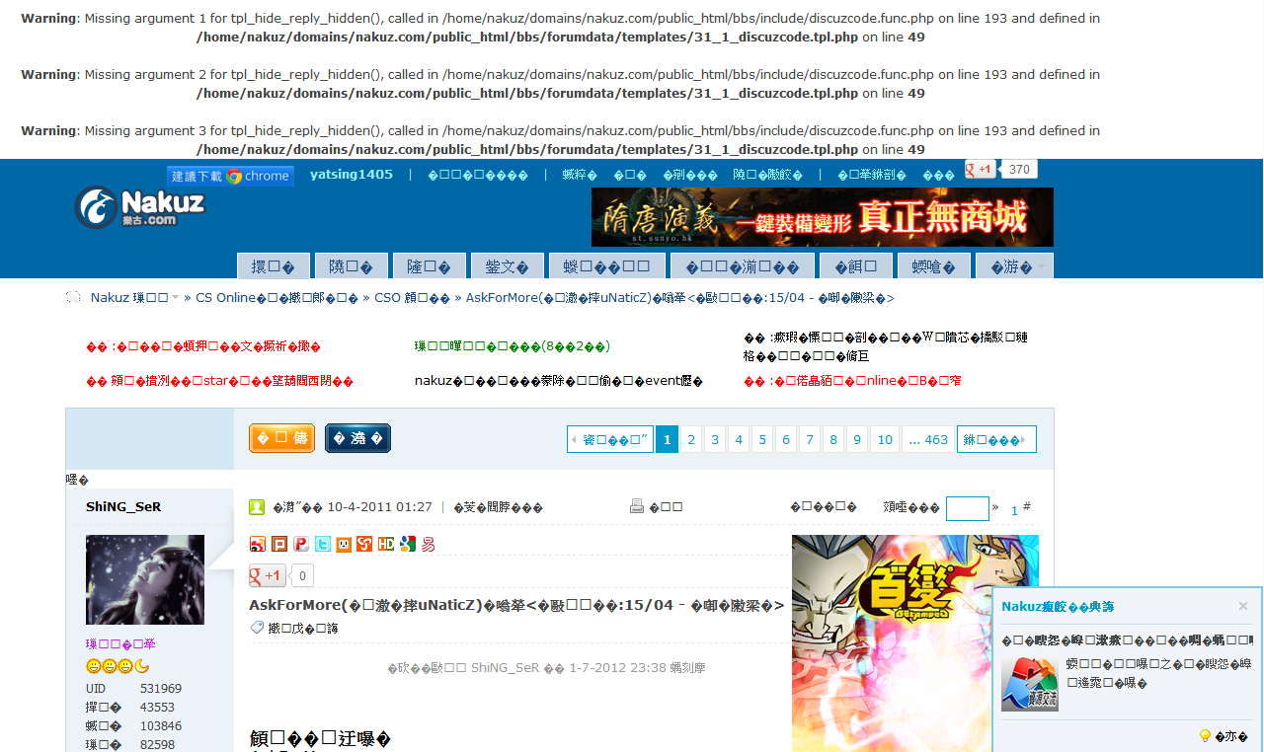Open the ShiNG_SeR author profile link
Viewport: 1264px width, 752px height.
(123, 506)
